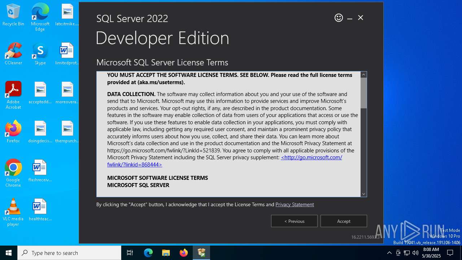Select the healthteac Word document
The width and height of the screenshot is (462, 260).
point(40,210)
